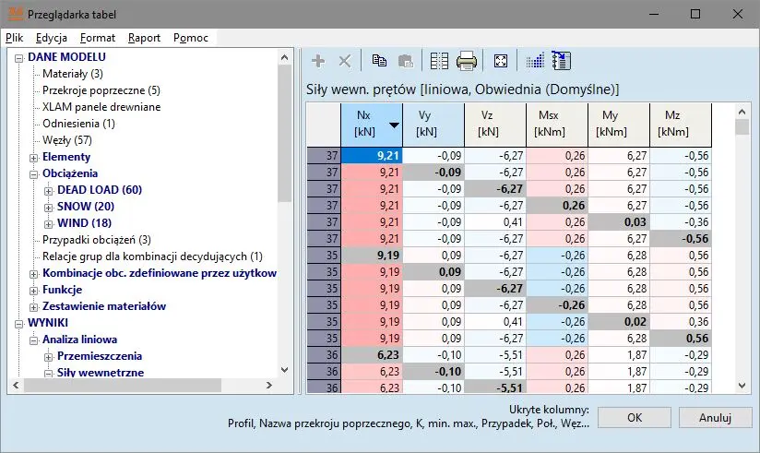This screenshot has height=453, width=760.
Task: Open the Nx column sort arrow
Action: [x=394, y=125]
